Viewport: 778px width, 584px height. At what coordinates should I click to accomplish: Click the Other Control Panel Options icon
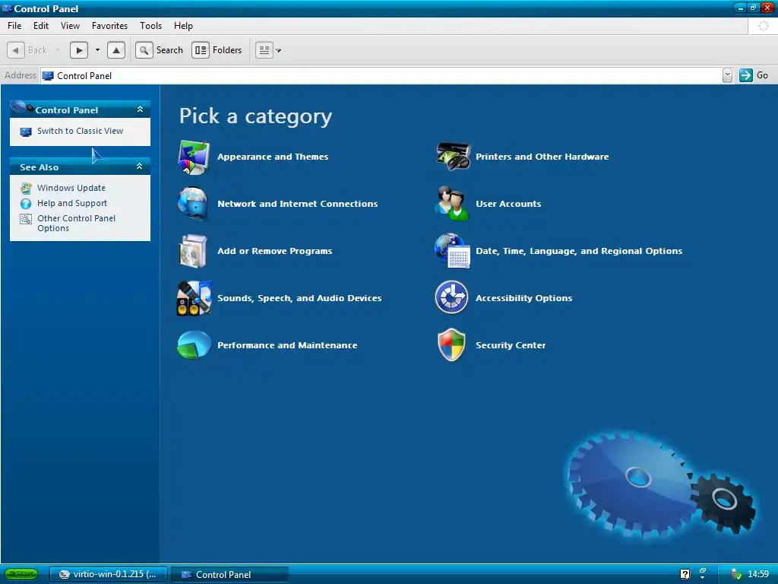[26, 219]
